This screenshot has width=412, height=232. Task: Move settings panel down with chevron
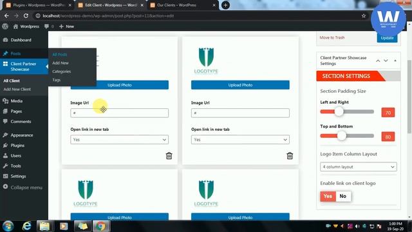click(x=386, y=61)
